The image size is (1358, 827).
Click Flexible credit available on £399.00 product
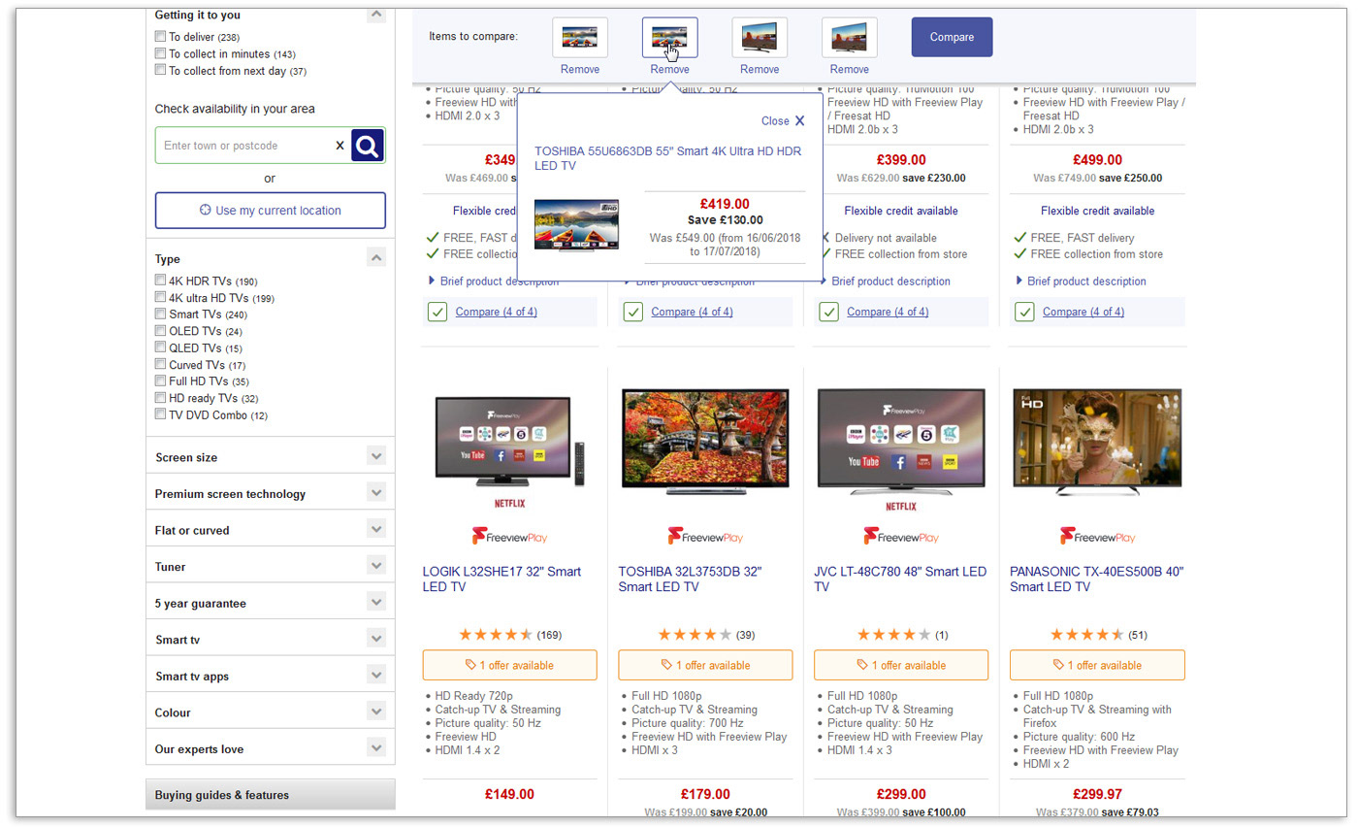[901, 211]
